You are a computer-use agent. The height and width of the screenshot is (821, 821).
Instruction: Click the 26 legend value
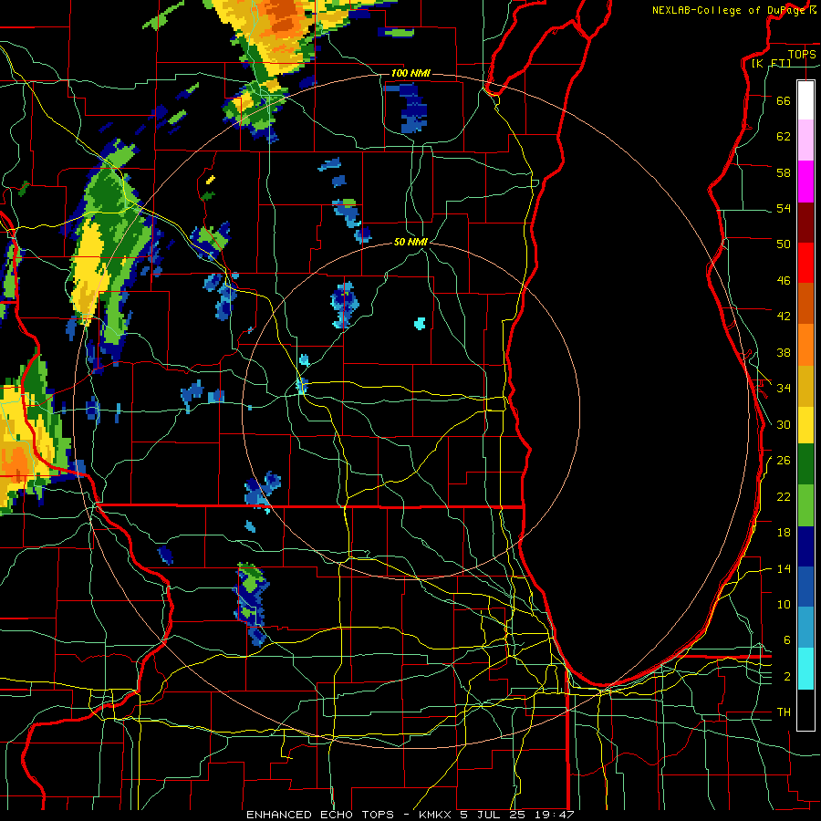[784, 461]
